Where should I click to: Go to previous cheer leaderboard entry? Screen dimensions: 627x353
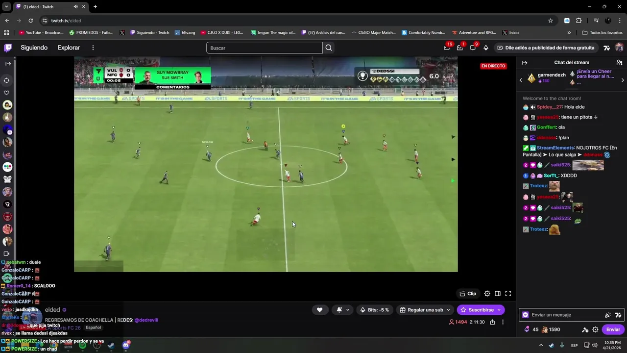521,80
